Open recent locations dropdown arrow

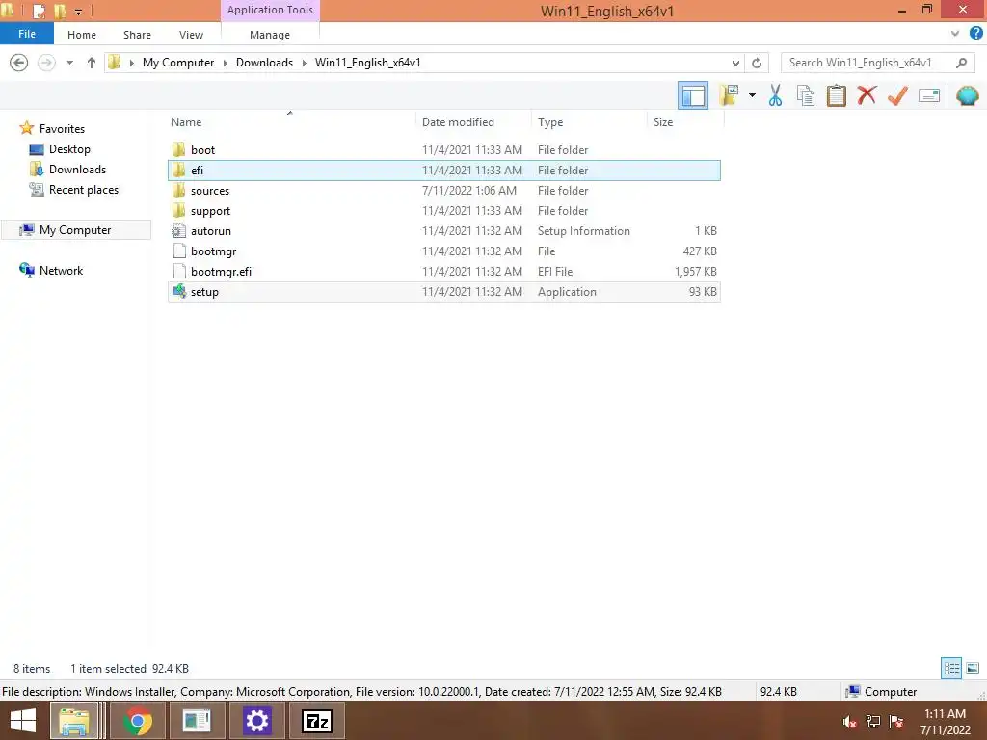tap(69, 63)
